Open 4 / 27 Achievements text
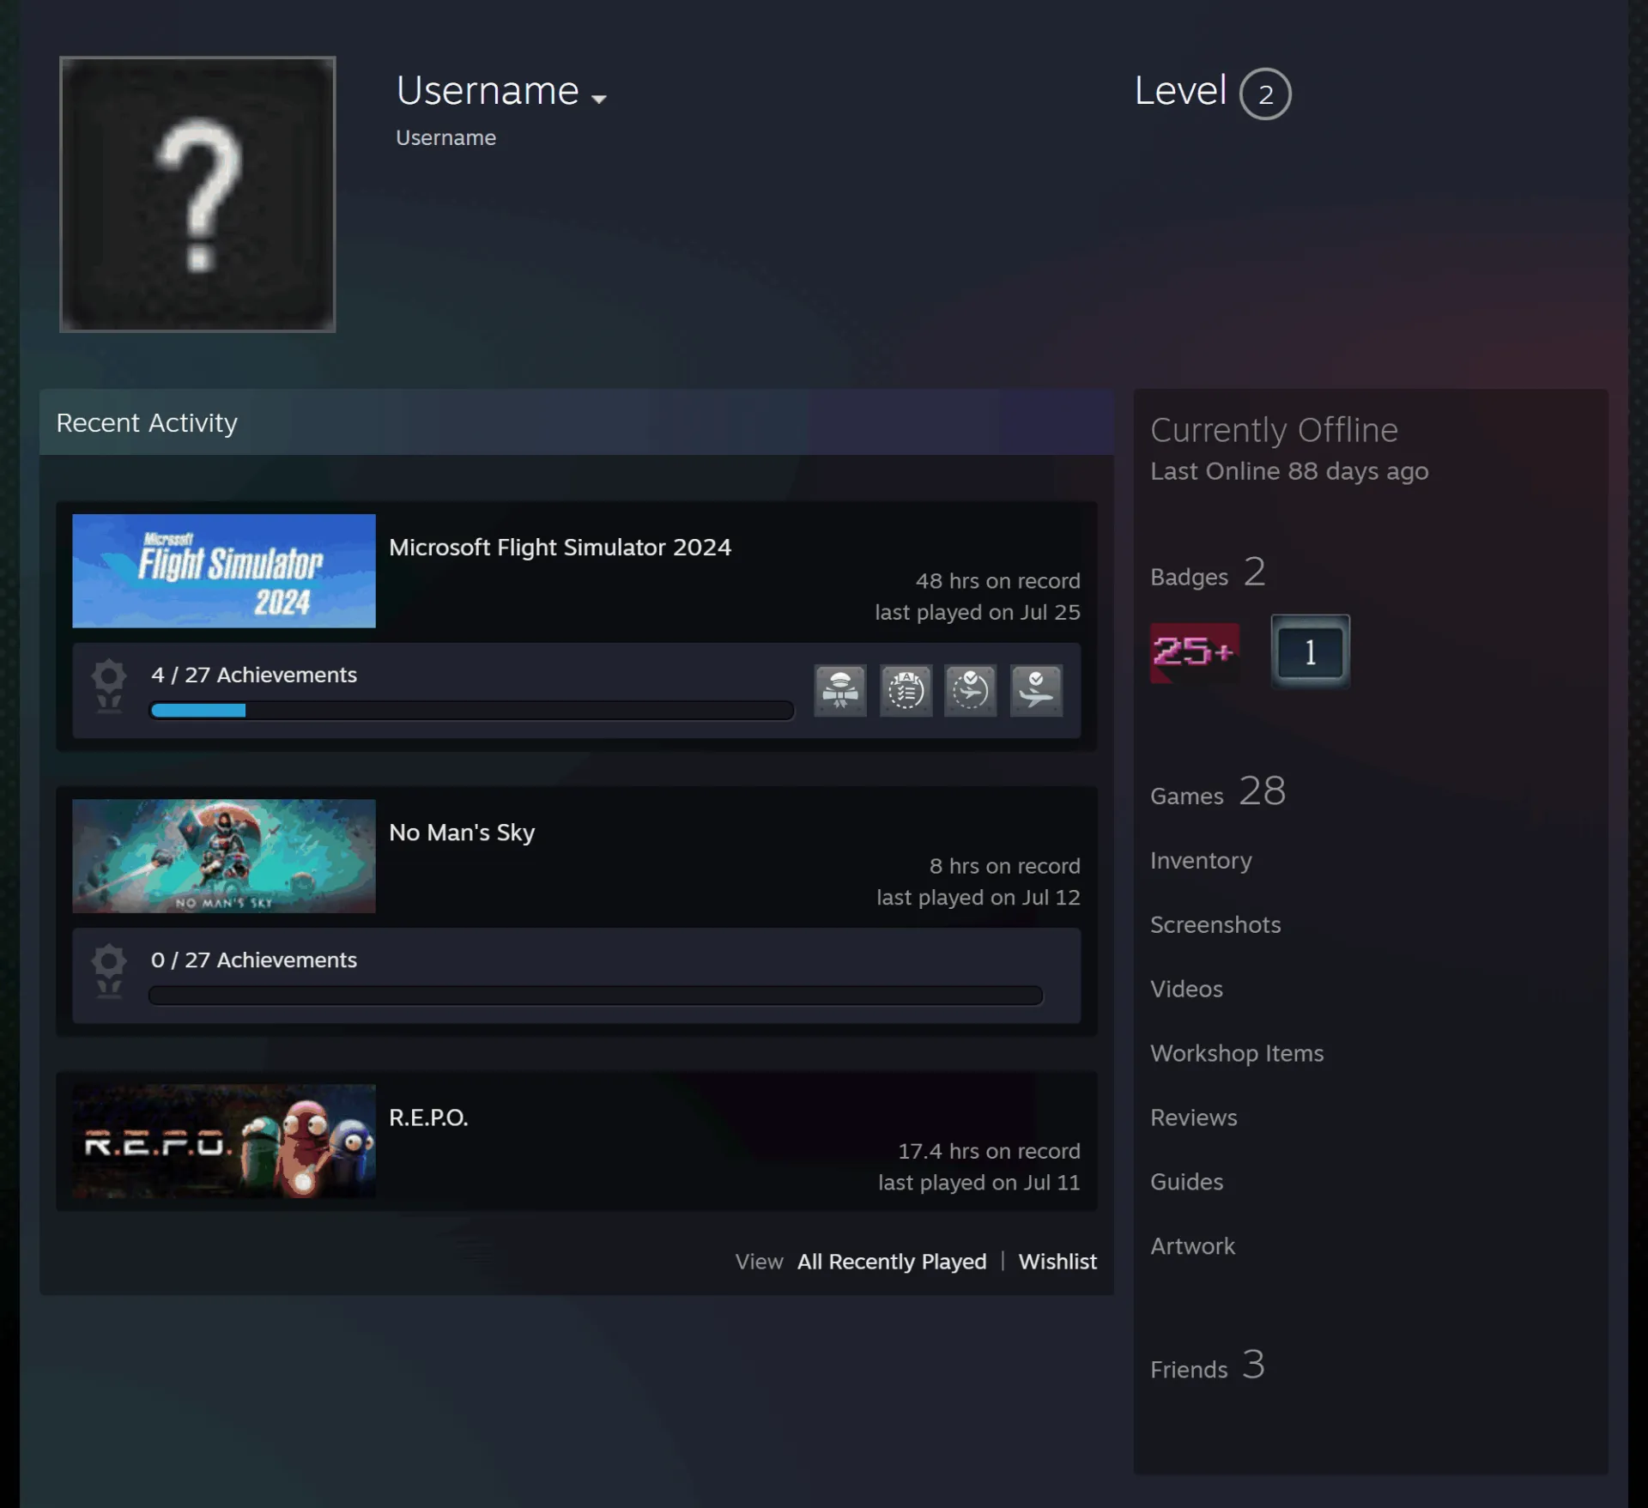The height and width of the screenshot is (1508, 1648). [x=254, y=675]
